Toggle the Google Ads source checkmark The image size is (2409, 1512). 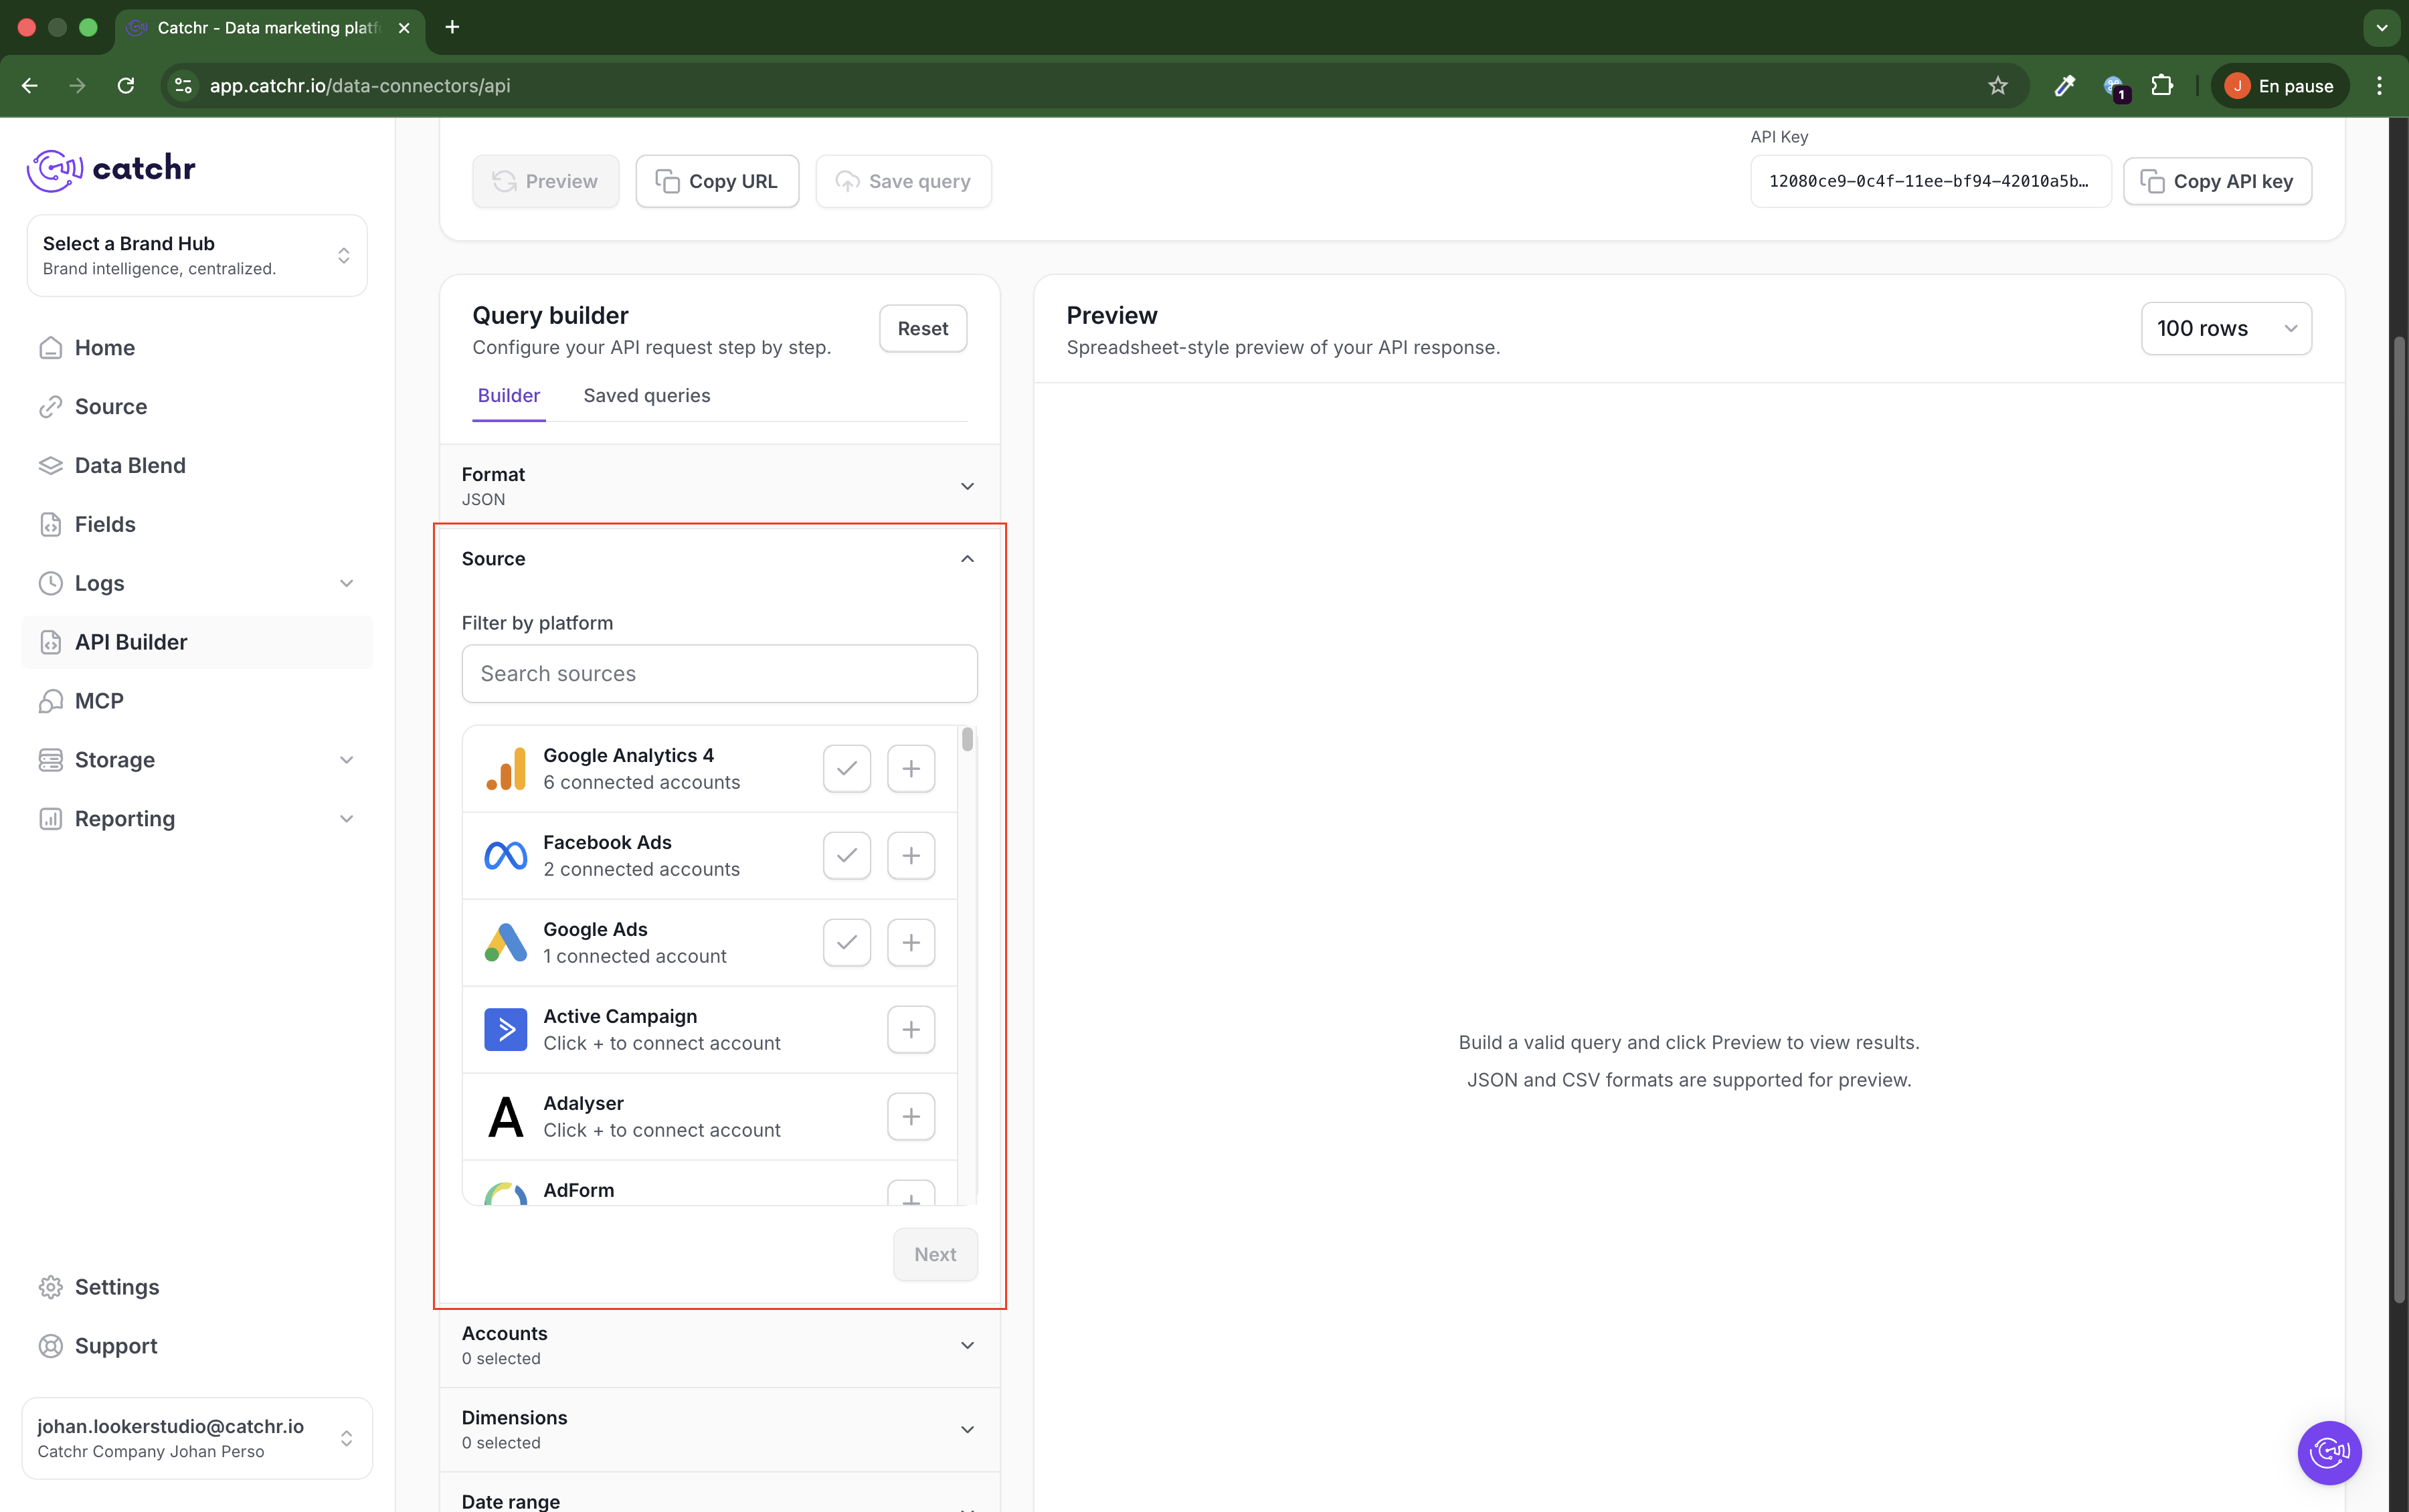[x=846, y=942]
